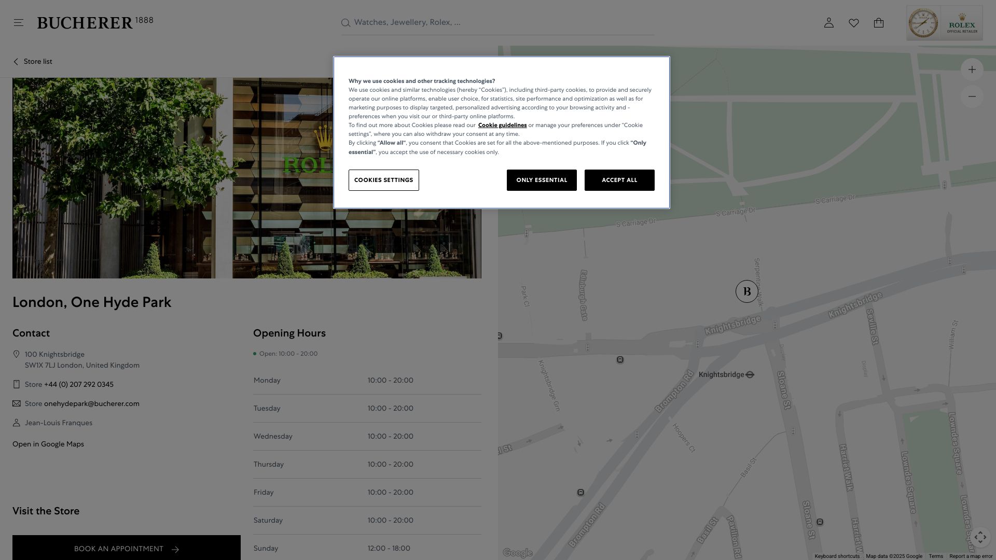Screen dimensions: 996x560
Task: Call store number +44 (0) 207 292 0345
Action: click(x=79, y=385)
